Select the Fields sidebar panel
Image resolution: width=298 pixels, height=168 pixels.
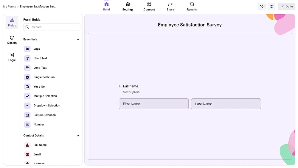pos(12,23)
